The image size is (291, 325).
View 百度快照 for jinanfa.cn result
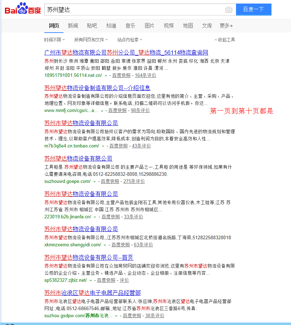(x=111, y=217)
